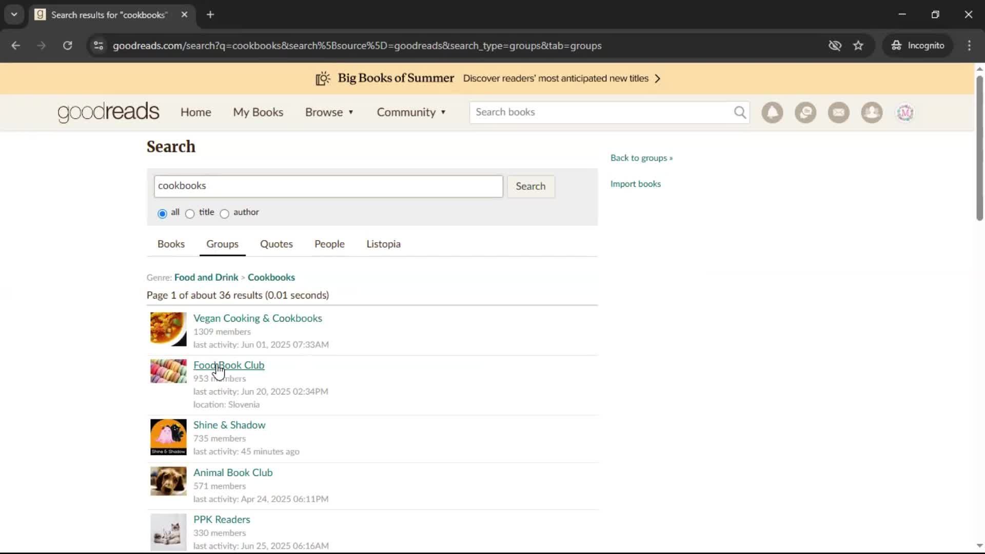The image size is (985, 554).
Task: Switch to the Groups tab
Action: click(222, 244)
